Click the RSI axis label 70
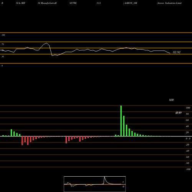 click(3, 44)
